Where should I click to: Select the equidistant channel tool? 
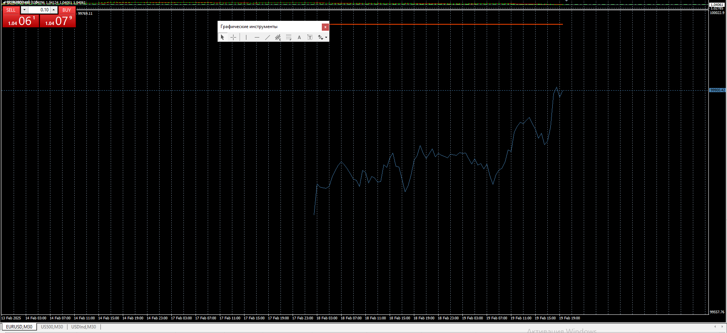click(x=278, y=37)
